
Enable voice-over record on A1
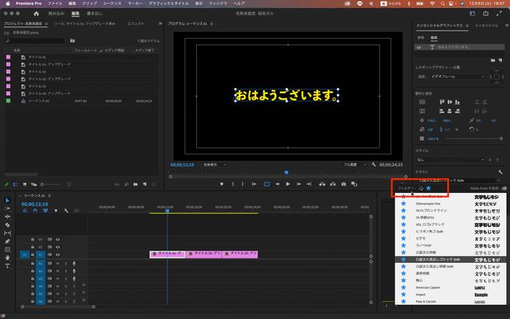click(74, 263)
